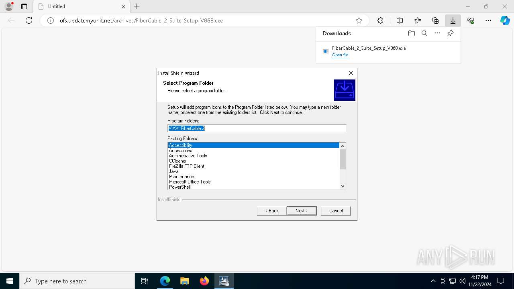Click the Program Folders text field
The width and height of the screenshot is (514, 289).
257,128
